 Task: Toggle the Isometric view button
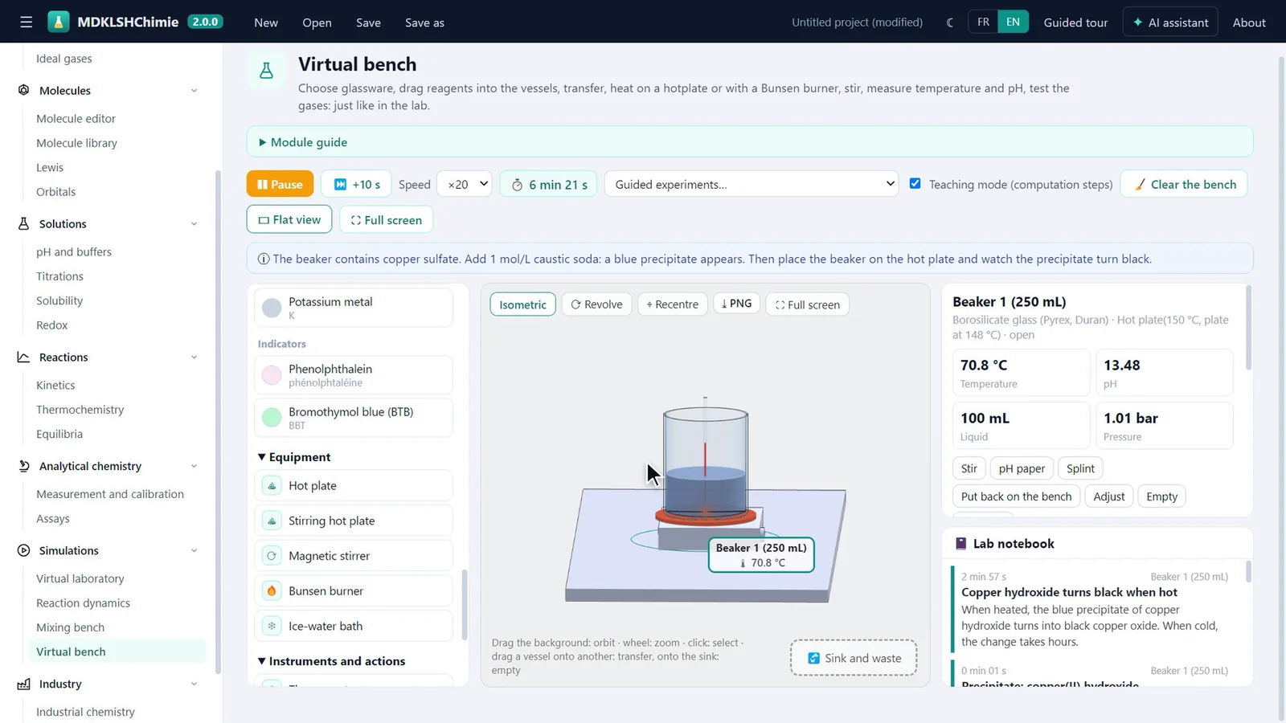(x=522, y=304)
